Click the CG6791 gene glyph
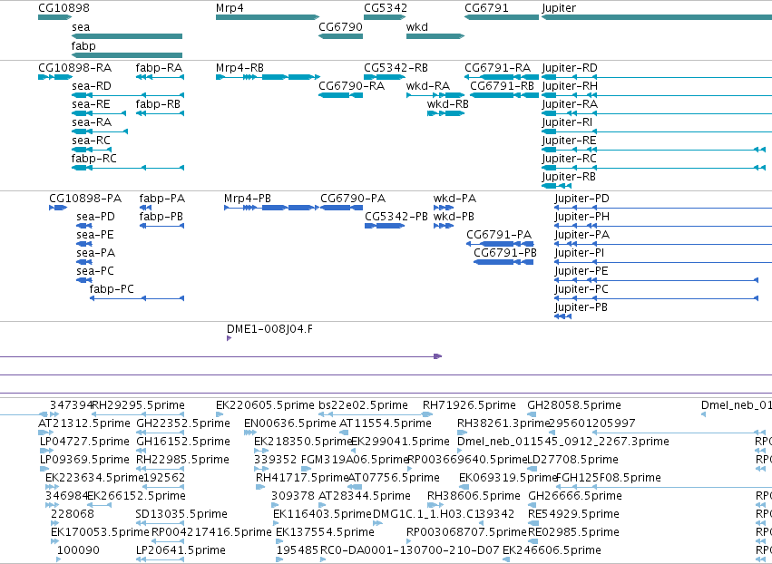 point(501,17)
